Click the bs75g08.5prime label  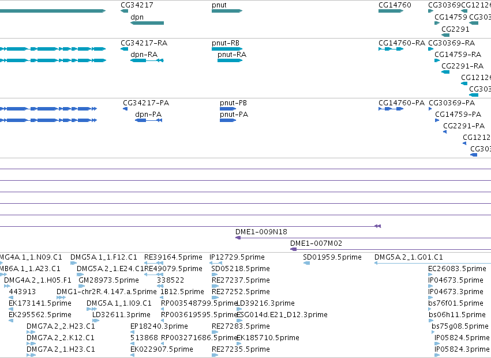tap(460, 327)
